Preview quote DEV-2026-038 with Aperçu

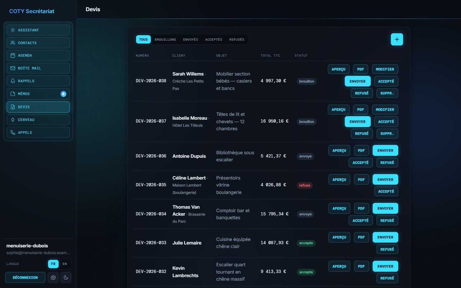(338, 69)
